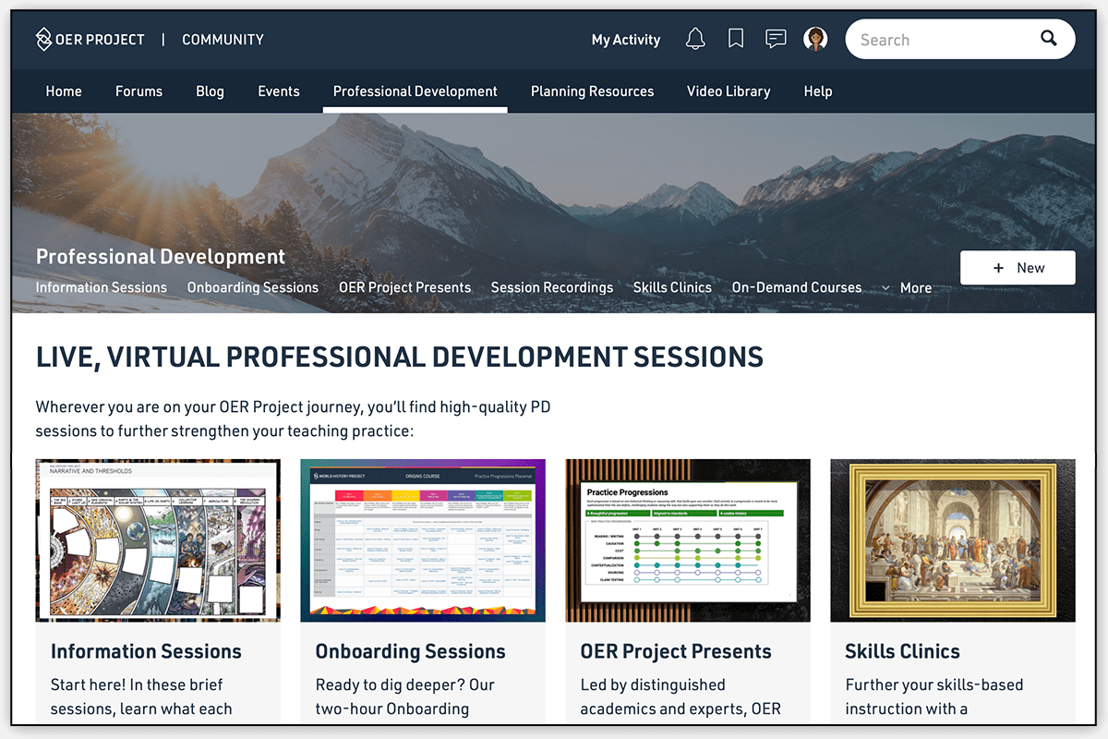This screenshot has height=739, width=1108.
Task: Open the Onboarding Sessions card thumbnail
Action: pos(423,540)
